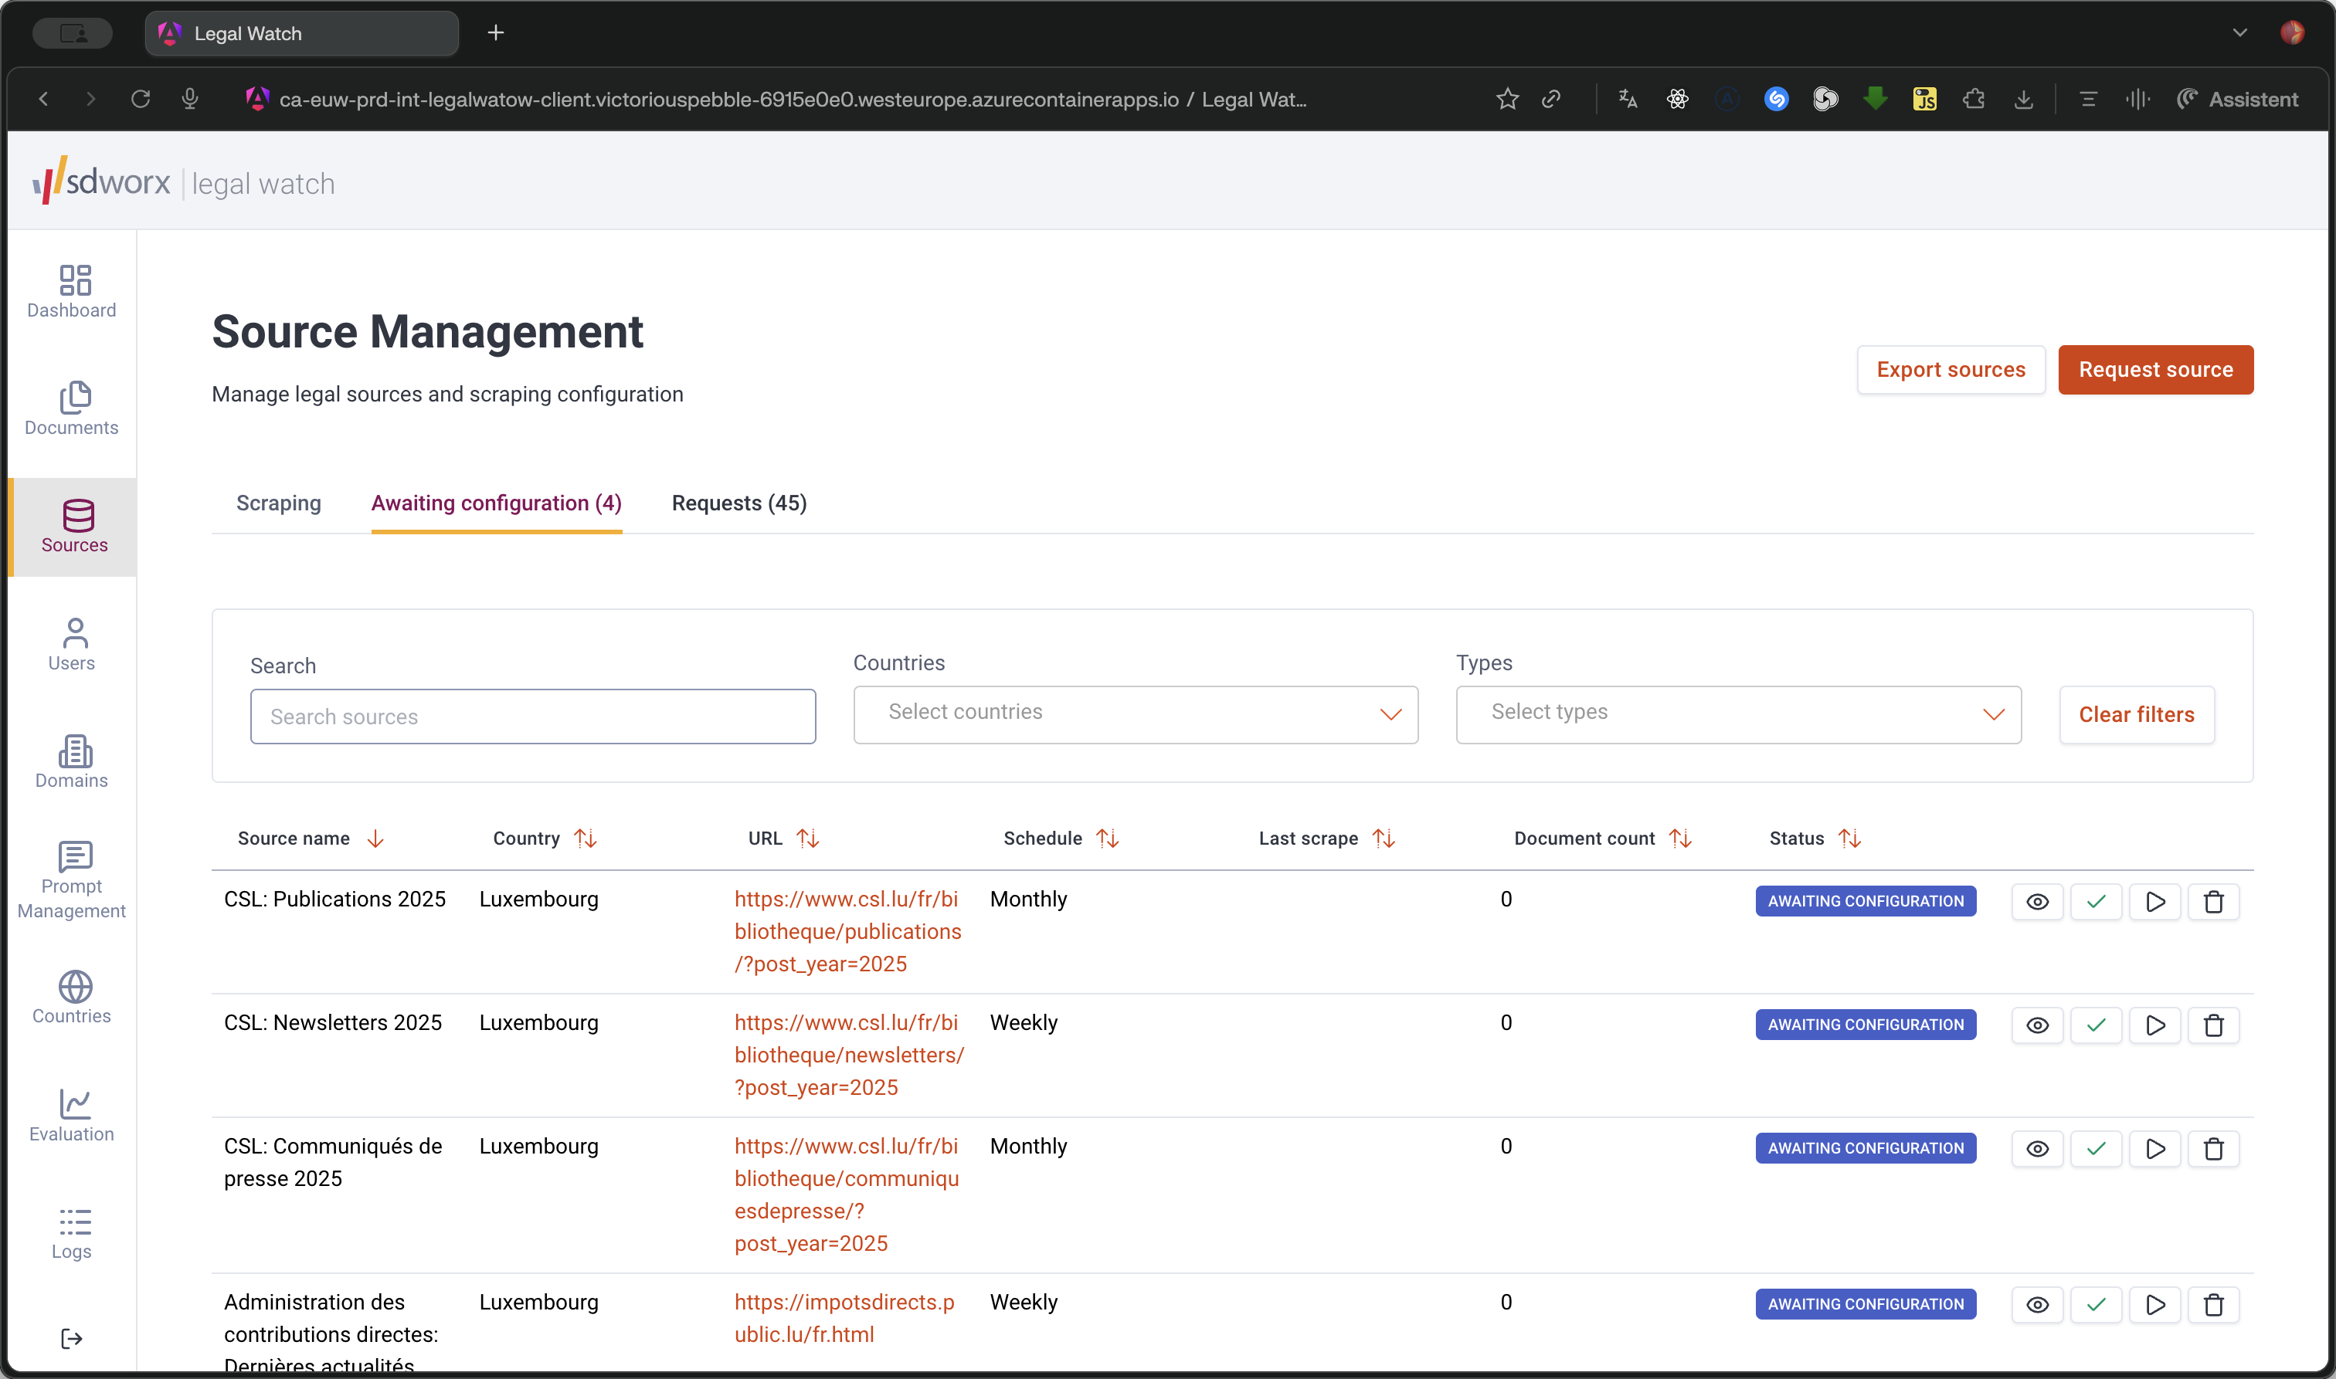This screenshot has width=2336, height=1379.
Task: Click Clear filters button
Action: [2136, 714]
